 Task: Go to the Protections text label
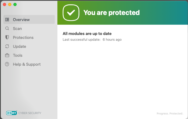(23, 38)
